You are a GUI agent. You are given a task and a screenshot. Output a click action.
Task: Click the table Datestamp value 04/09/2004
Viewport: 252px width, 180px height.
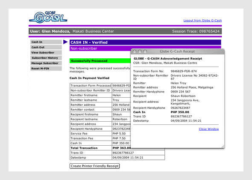[x=128, y=158]
